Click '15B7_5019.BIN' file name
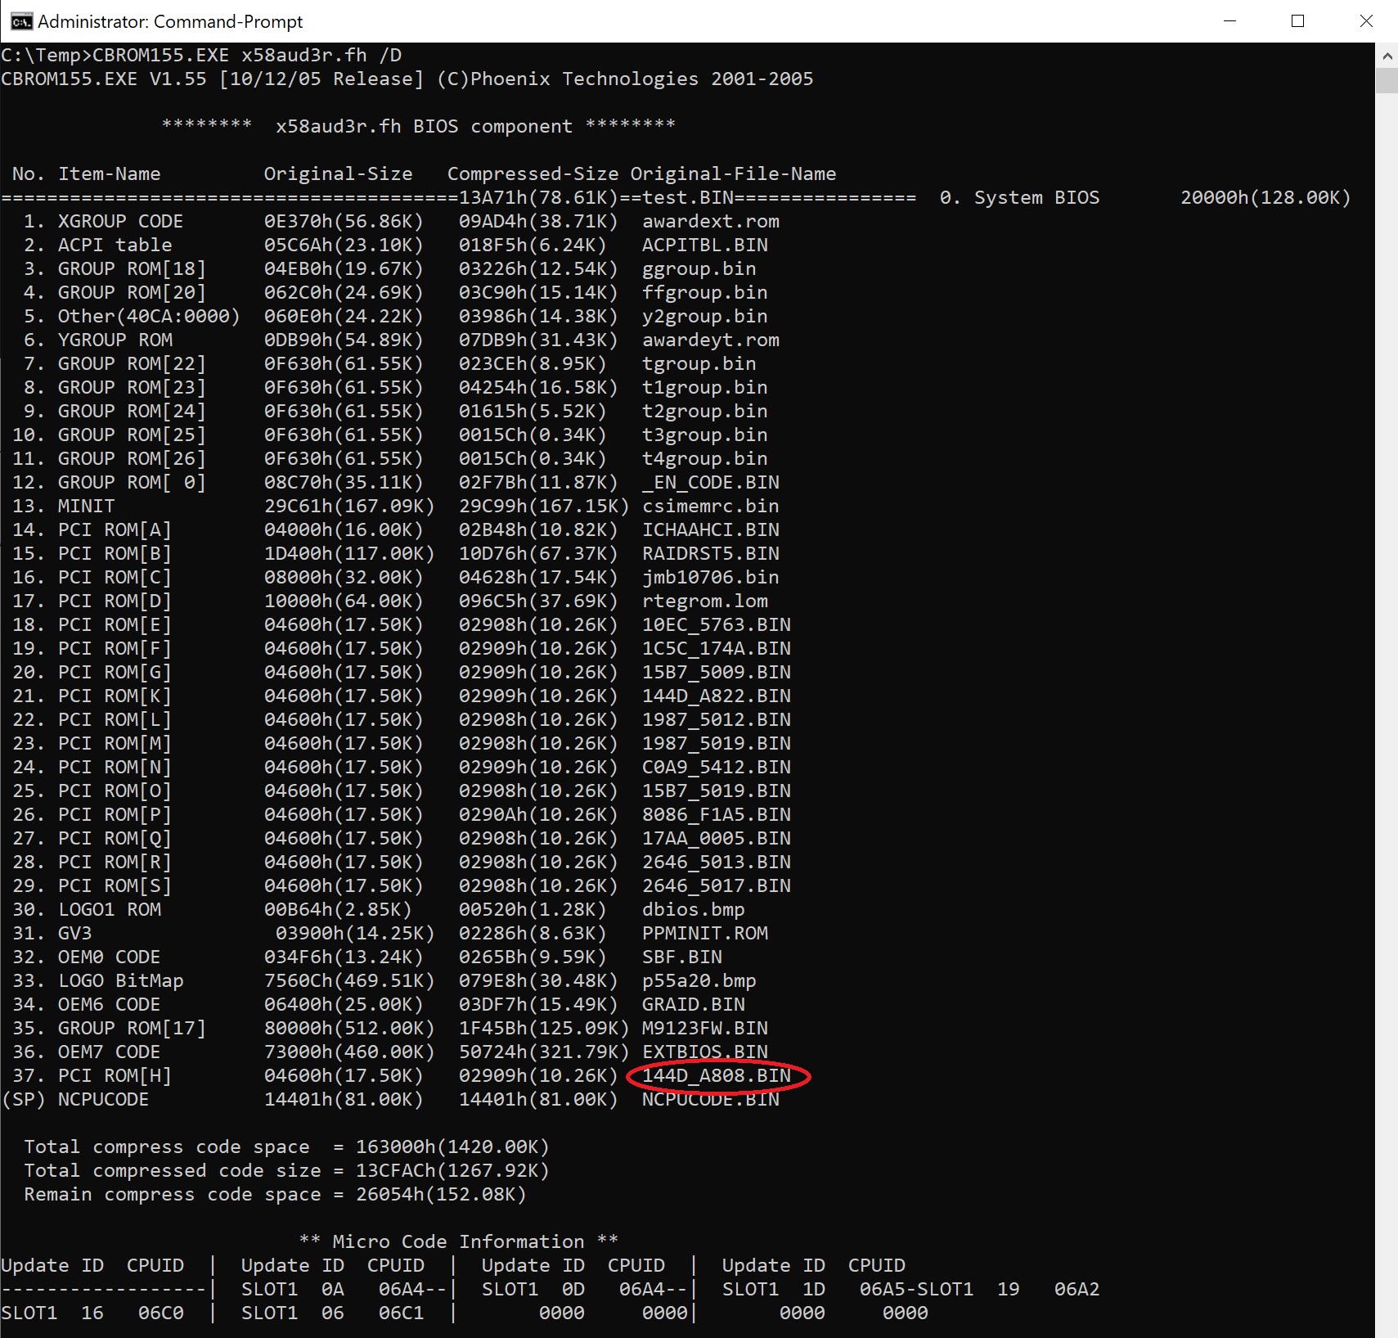1398x1338 pixels. pos(717,791)
